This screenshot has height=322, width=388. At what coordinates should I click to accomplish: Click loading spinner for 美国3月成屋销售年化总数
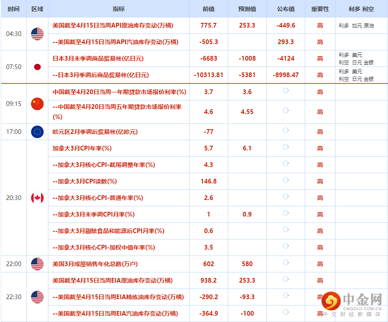click(285, 263)
